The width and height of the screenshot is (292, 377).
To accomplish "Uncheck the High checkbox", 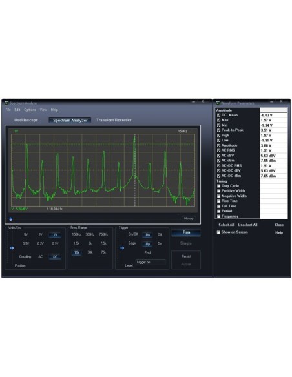I will (x=218, y=136).
